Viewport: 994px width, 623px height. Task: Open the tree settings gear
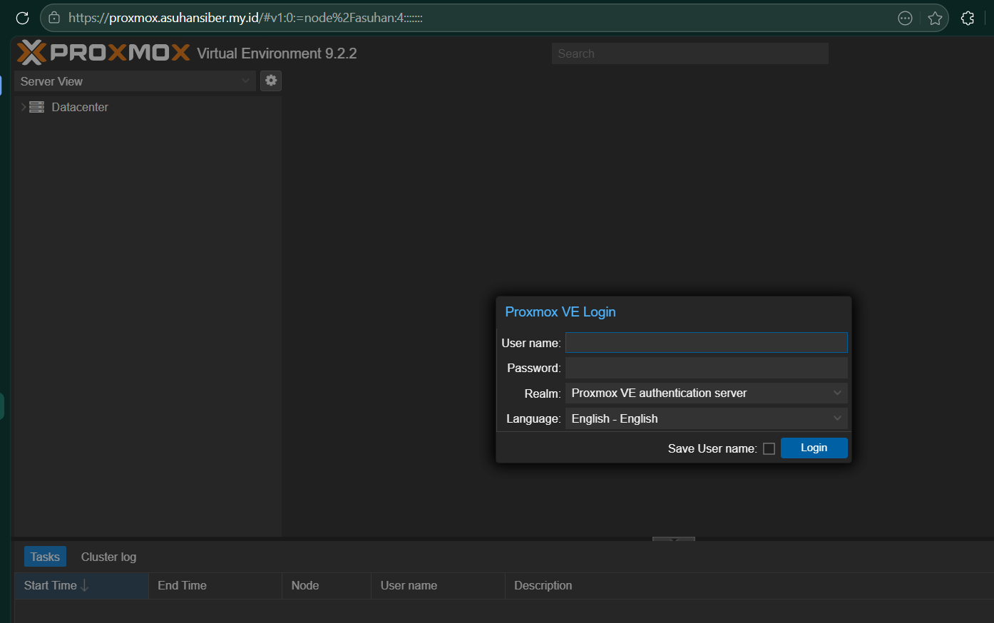click(271, 81)
